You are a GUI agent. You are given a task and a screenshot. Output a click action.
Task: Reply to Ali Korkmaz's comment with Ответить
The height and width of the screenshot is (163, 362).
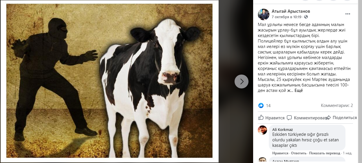tap(299, 153)
